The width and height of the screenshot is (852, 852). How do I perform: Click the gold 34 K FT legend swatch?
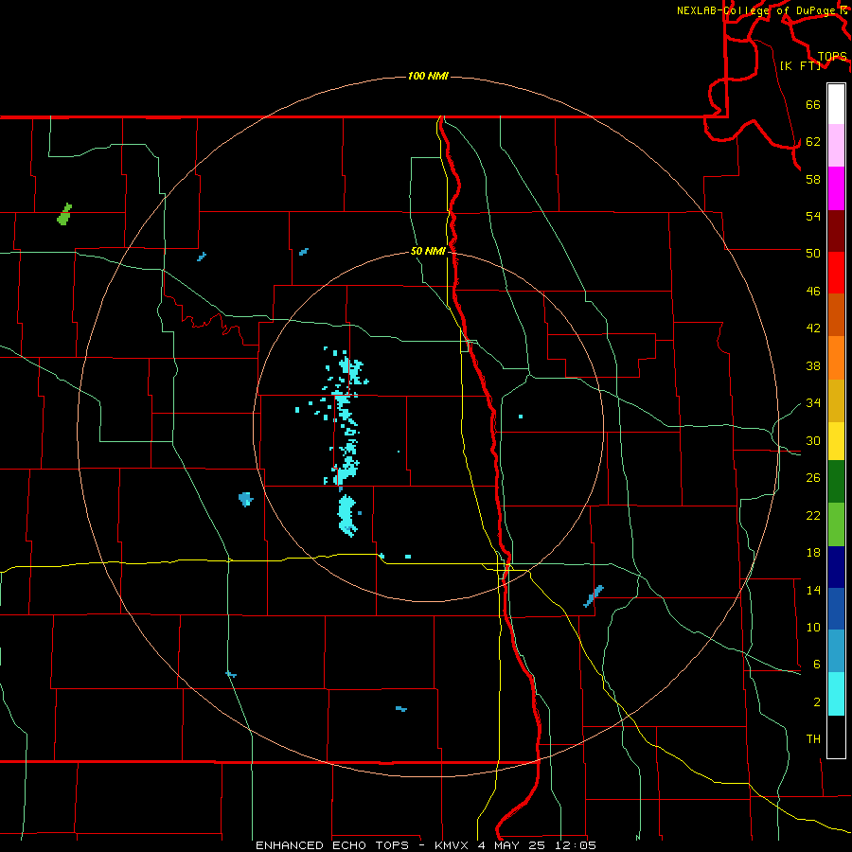[836, 400]
